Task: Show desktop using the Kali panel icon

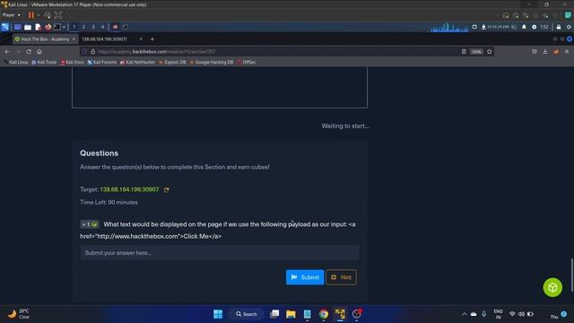Action: pos(18,27)
